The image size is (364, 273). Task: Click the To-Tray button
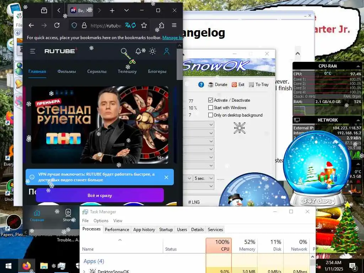[259, 85]
